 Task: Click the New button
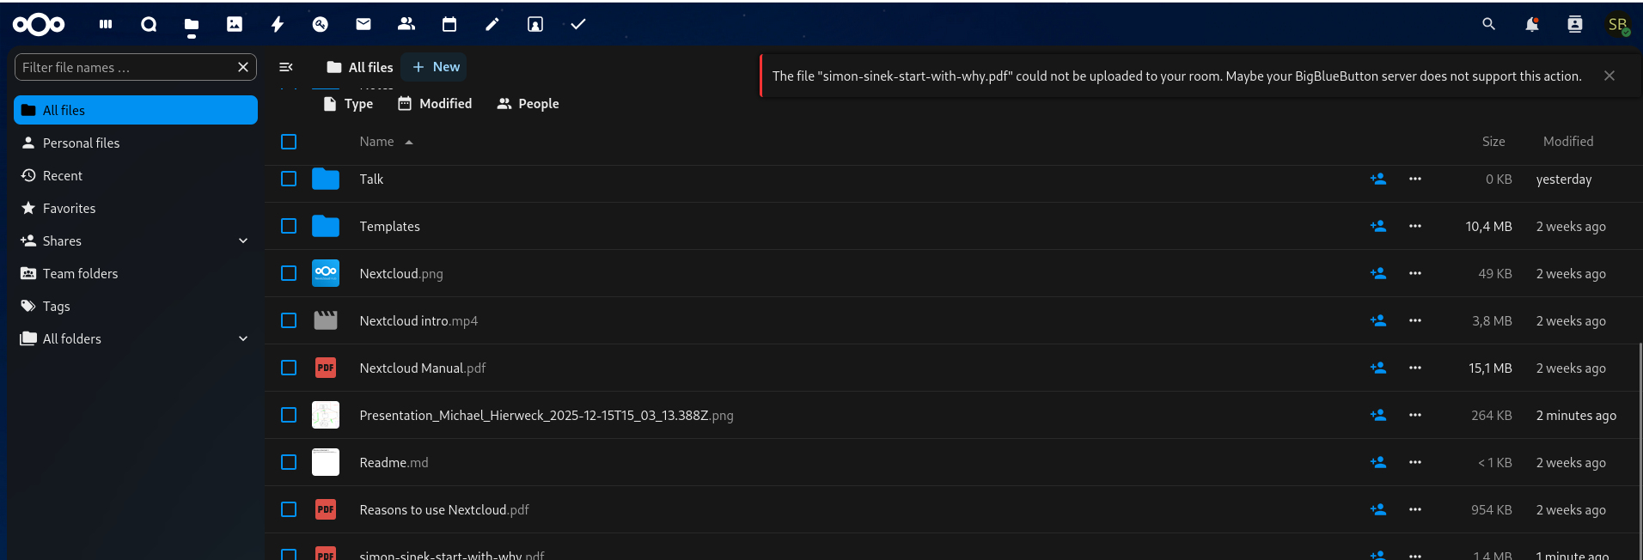[436, 67]
